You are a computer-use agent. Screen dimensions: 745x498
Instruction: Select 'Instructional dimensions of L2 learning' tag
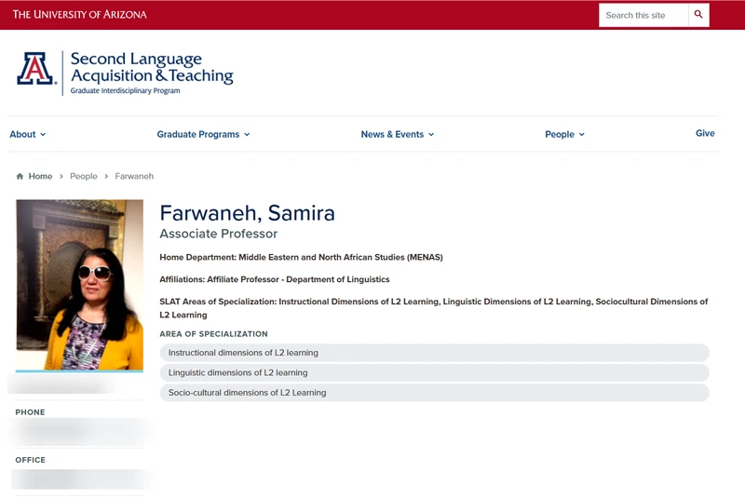pos(434,353)
